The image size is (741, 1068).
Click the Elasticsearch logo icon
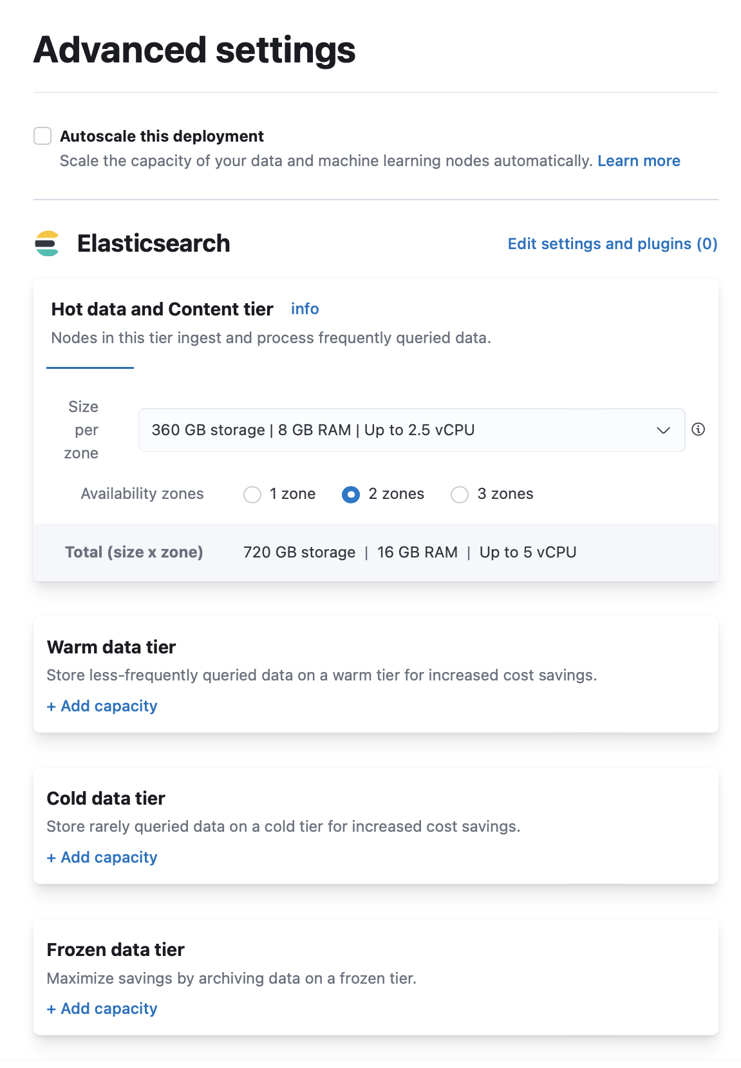point(48,243)
